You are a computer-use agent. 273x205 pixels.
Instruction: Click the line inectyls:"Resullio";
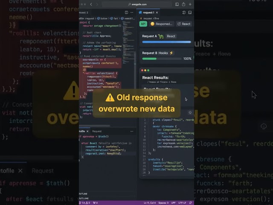[x=168, y=163]
